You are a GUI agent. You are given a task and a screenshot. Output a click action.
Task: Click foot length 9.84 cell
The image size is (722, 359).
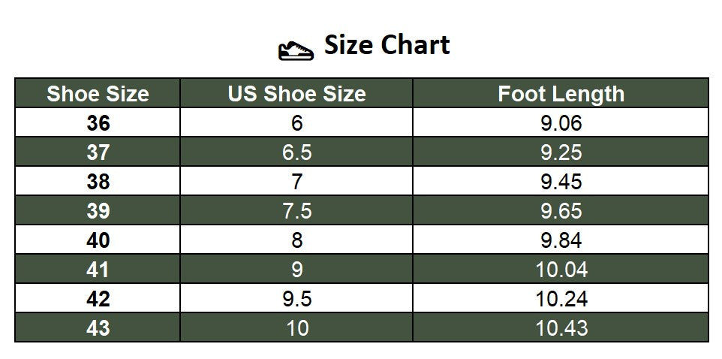[x=561, y=240]
